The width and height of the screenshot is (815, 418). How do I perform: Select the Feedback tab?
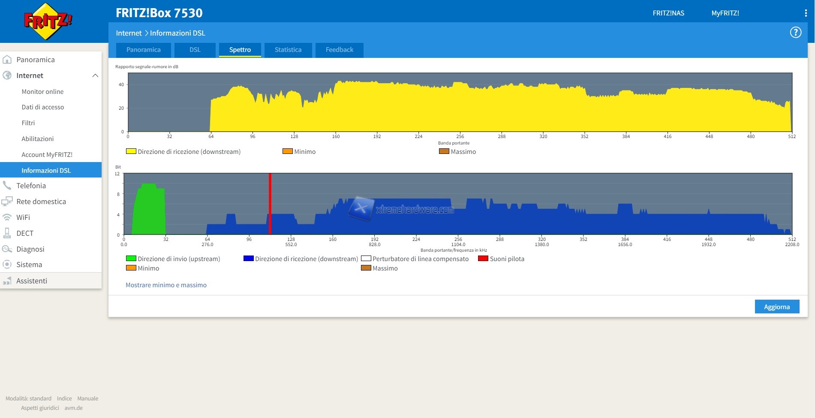point(339,50)
